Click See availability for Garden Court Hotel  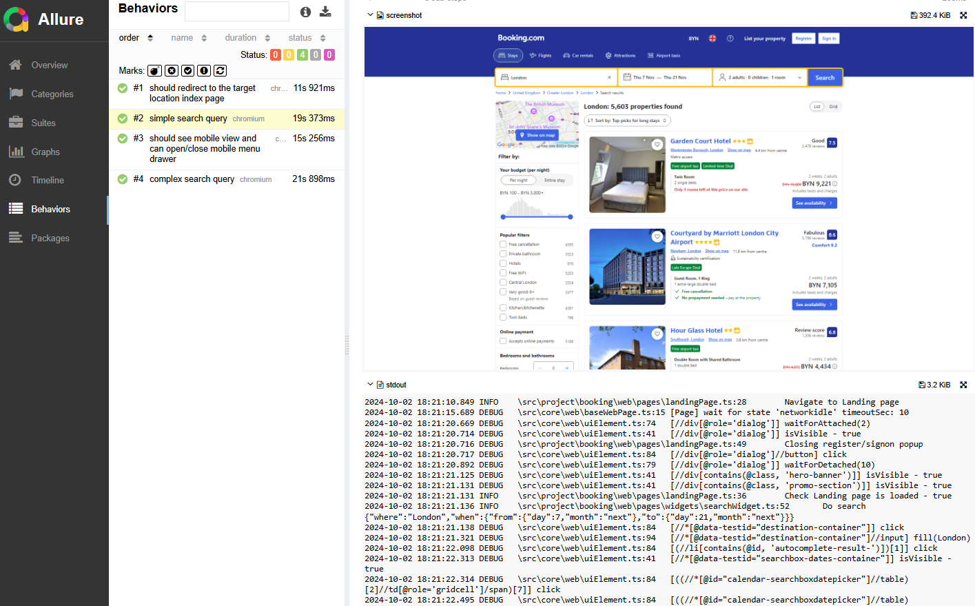pyautogui.click(x=815, y=203)
